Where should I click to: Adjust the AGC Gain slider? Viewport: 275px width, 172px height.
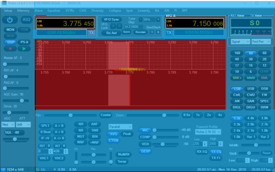(16, 101)
